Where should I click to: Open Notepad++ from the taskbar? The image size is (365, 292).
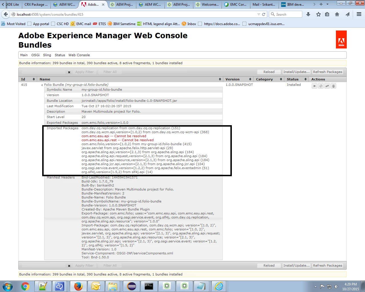43,286
